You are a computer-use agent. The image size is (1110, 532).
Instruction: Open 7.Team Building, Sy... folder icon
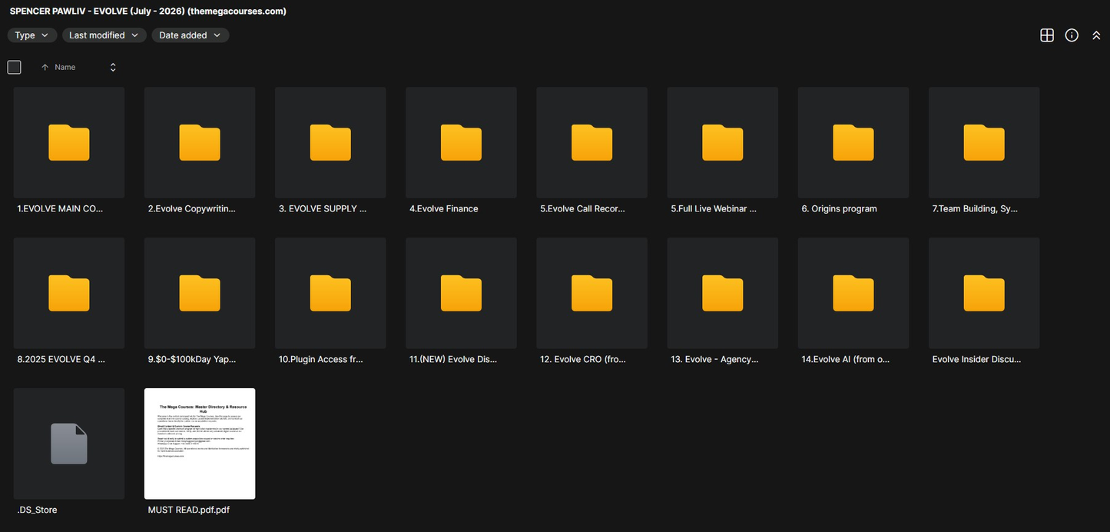coord(984,142)
